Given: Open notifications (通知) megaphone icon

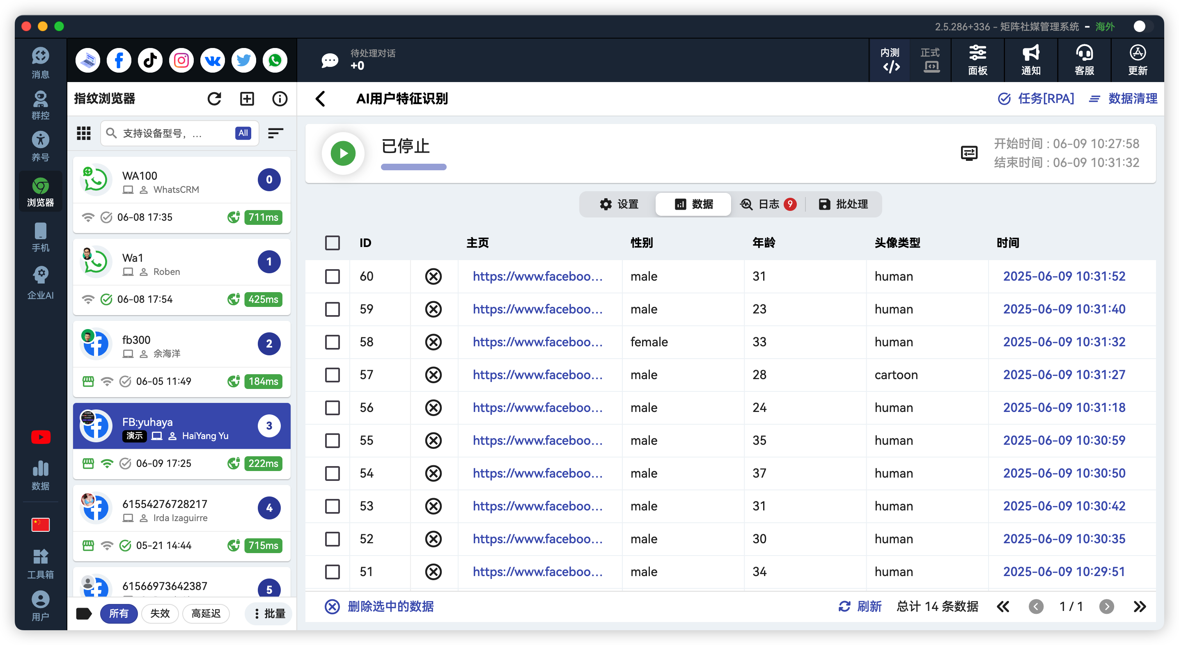Looking at the screenshot, I should (x=1031, y=60).
